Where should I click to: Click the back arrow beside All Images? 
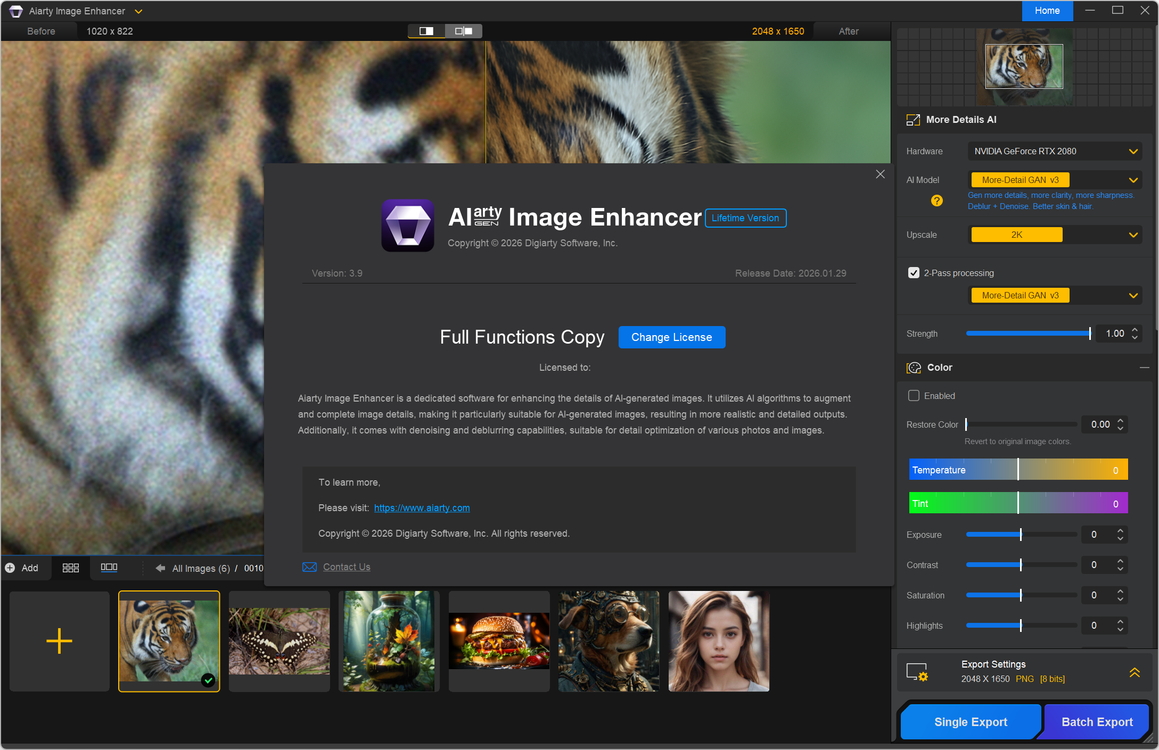click(x=160, y=568)
